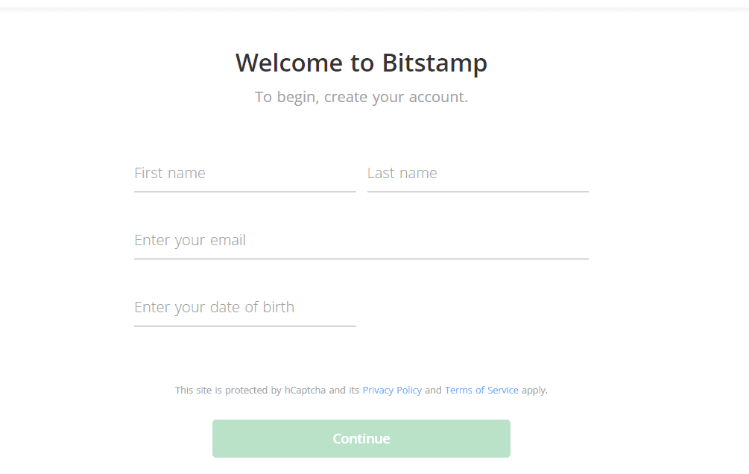The height and width of the screenshot is (474, 749).
Task: Click the email field underline
Action: click(x=361, y=259)
